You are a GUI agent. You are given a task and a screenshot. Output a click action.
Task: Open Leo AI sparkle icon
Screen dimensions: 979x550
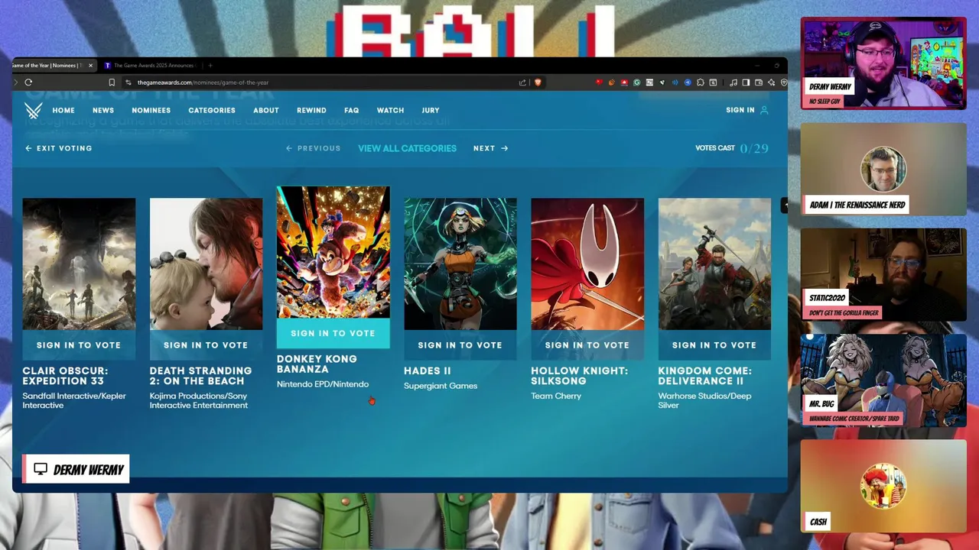pyautogui.click(x=771, y=82)
